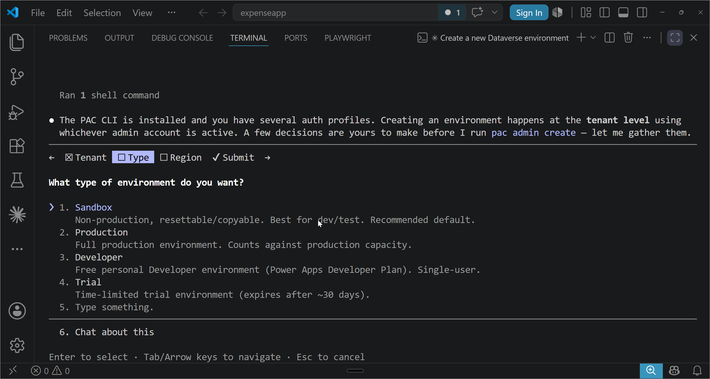The width and height of the screenshot is (710, 379).
Task: Restore panel size from maximized
Action: (x=675, y=38)
